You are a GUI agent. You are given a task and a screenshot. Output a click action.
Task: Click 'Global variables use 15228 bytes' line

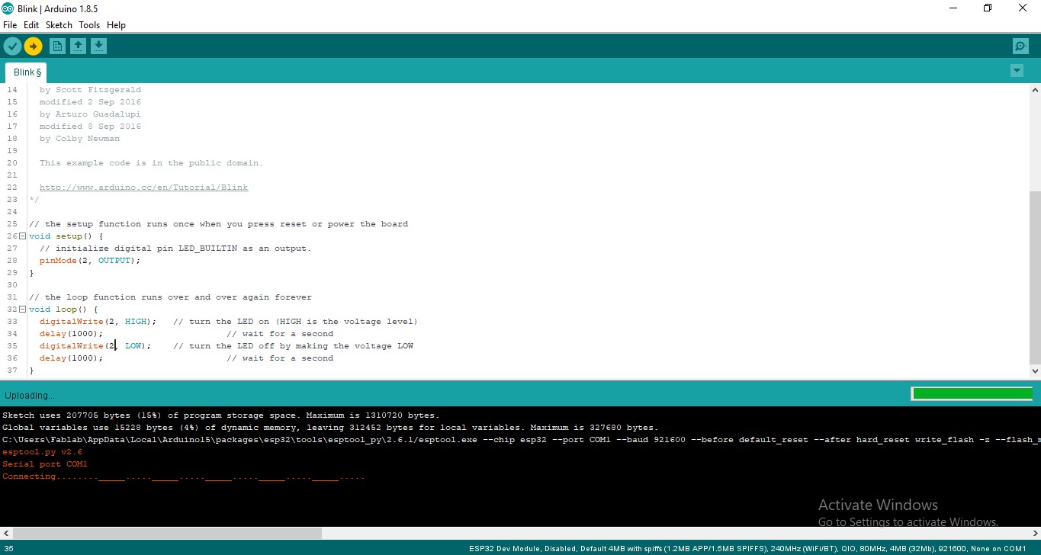coord(330,428)
